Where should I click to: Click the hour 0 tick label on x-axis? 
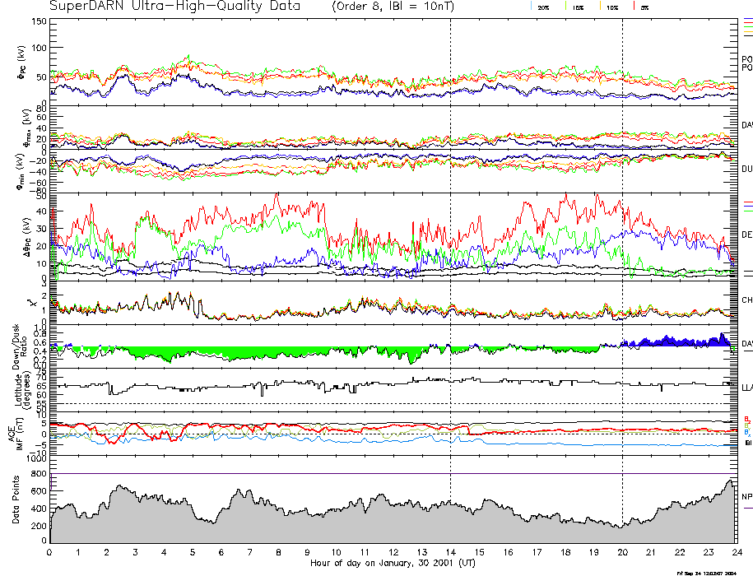pos(50,553)
